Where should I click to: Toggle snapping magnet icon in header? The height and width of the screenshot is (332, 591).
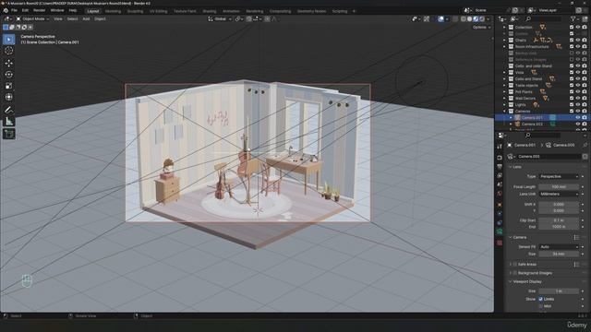pos(249,18)
